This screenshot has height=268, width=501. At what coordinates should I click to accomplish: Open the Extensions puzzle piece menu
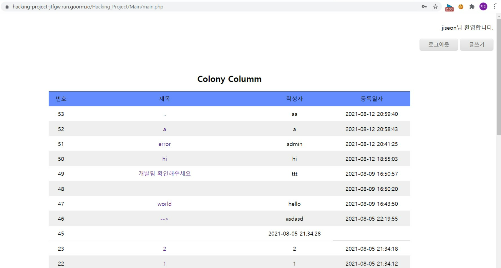472,6
